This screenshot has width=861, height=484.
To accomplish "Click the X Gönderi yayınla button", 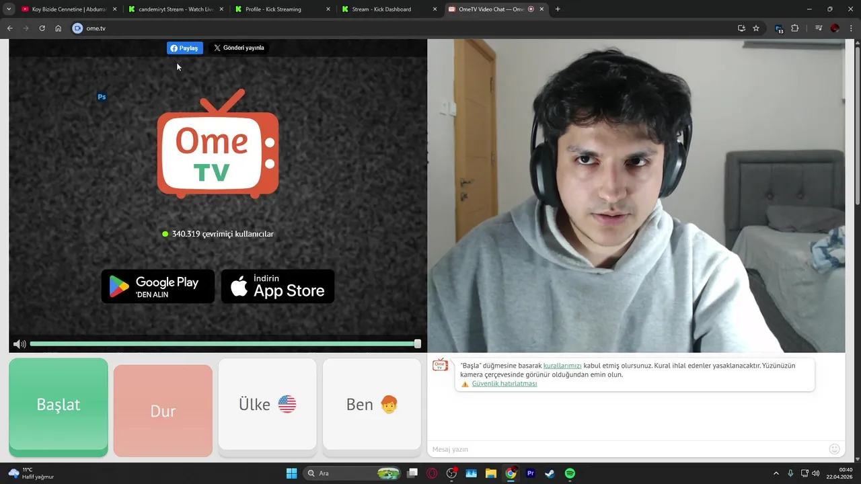I will 239,48.
